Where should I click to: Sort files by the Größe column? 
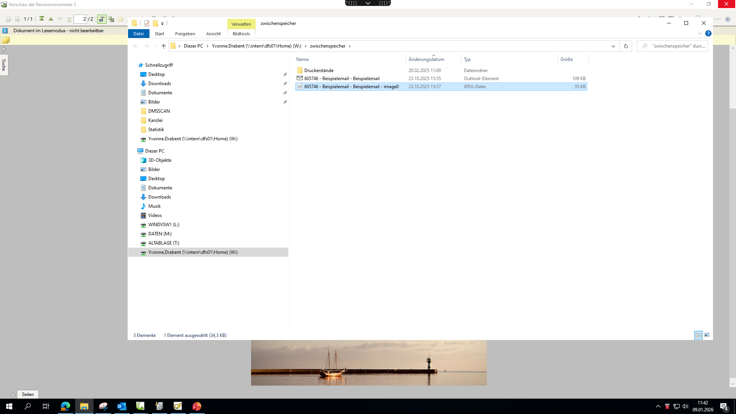567,59
